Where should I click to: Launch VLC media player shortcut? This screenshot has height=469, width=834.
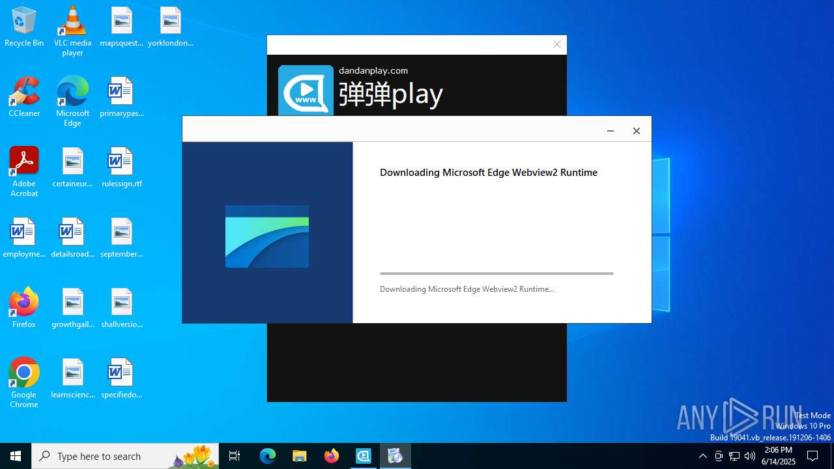click(x=72, y=31)
